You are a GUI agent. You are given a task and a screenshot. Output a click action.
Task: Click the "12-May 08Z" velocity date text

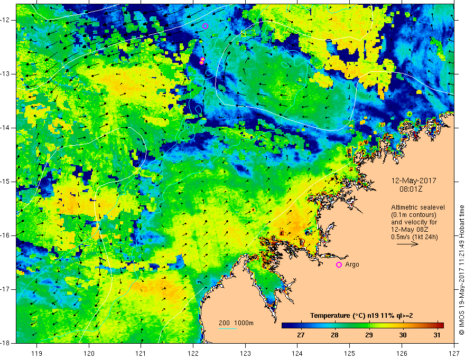click(x=410, y=229)
